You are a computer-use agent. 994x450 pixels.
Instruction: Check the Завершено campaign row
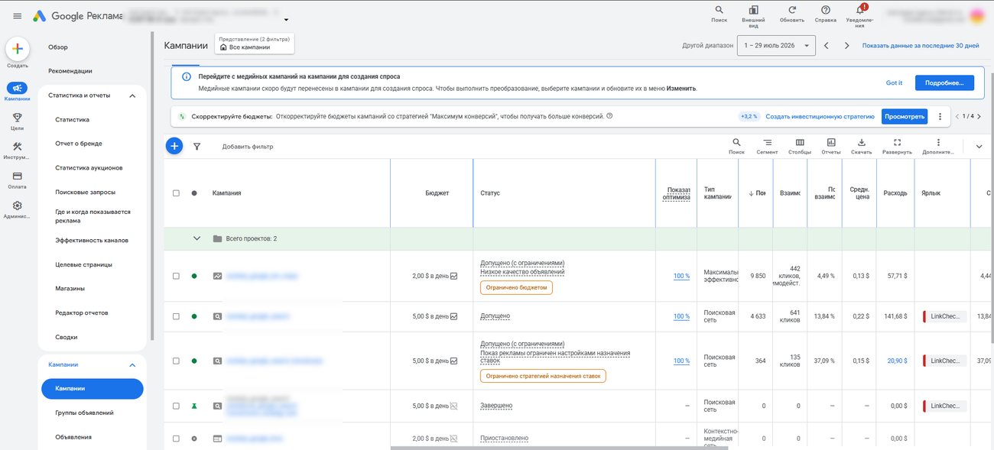[176, 406]
